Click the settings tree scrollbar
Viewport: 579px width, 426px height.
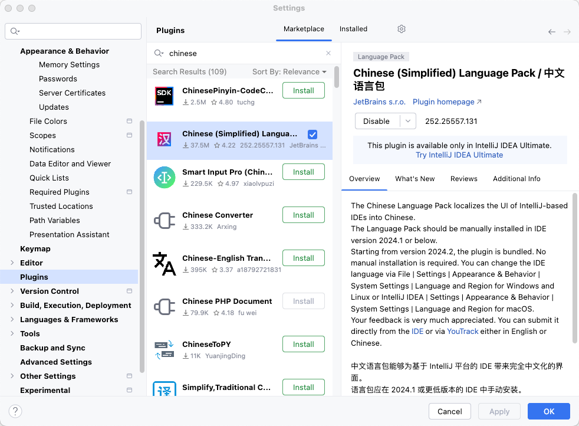(142, 247)
